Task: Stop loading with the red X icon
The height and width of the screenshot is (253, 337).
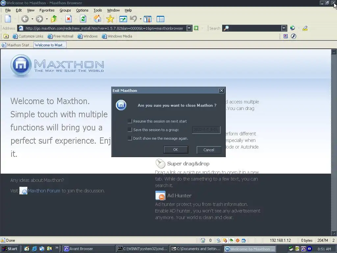Action: click(x=68, y=19)
